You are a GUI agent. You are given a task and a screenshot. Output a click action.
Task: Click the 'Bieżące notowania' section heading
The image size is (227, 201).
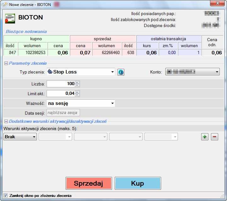(26, 31)
